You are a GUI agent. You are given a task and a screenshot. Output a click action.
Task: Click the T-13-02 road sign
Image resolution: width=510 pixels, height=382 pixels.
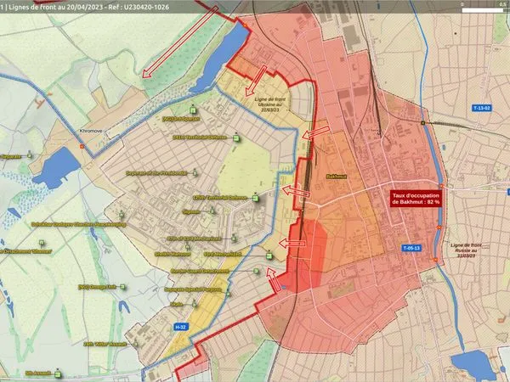click(481, 108)
